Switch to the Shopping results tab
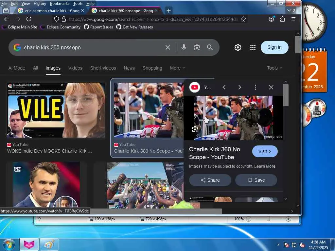 click(x=152, y=68)
